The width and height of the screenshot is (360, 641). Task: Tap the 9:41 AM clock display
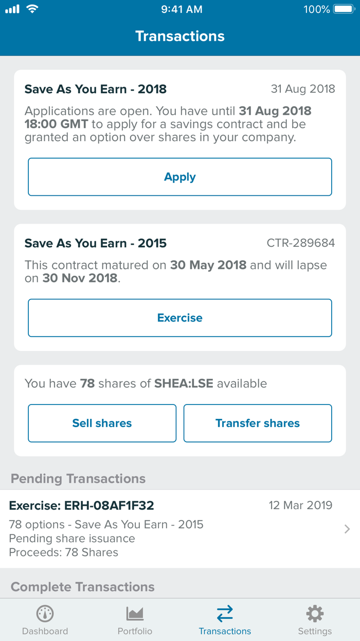tap(182, 8)
